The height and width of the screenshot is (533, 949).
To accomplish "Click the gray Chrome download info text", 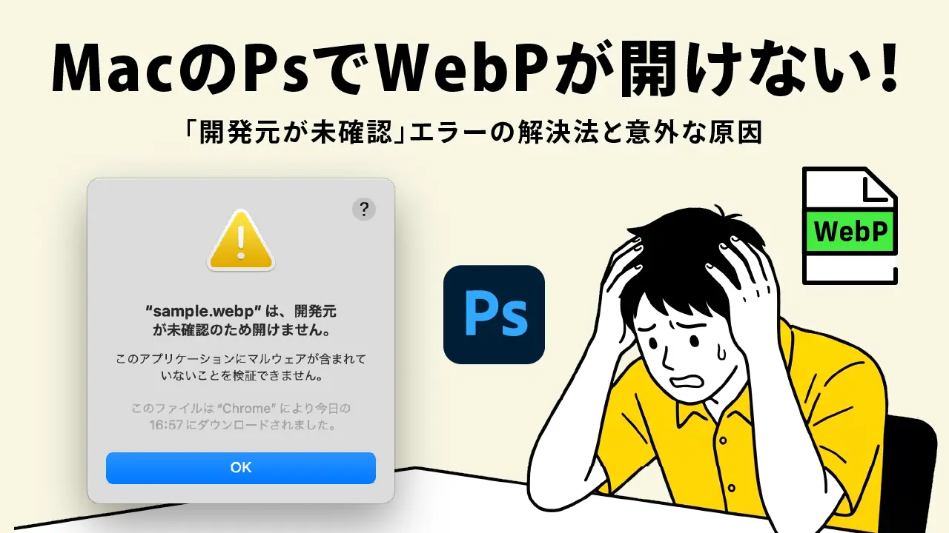I will (241, 417).
